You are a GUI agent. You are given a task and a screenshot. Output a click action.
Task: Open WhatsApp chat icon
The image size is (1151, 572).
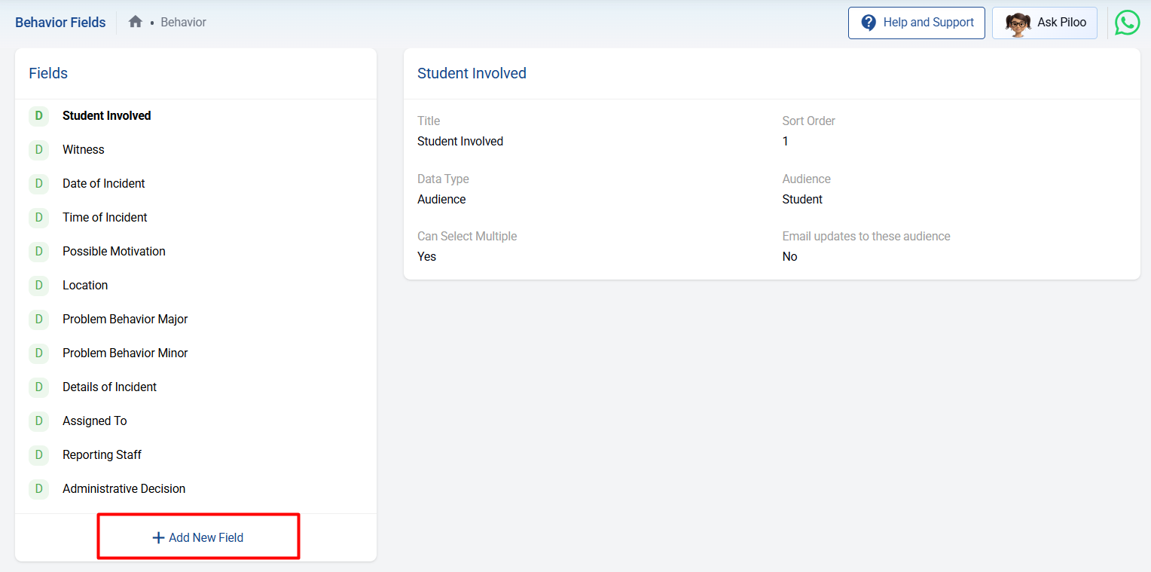pos(1127,23)
